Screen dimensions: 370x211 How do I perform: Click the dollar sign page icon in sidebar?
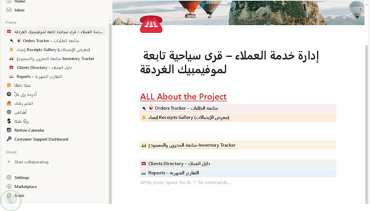tap(9, 121)
